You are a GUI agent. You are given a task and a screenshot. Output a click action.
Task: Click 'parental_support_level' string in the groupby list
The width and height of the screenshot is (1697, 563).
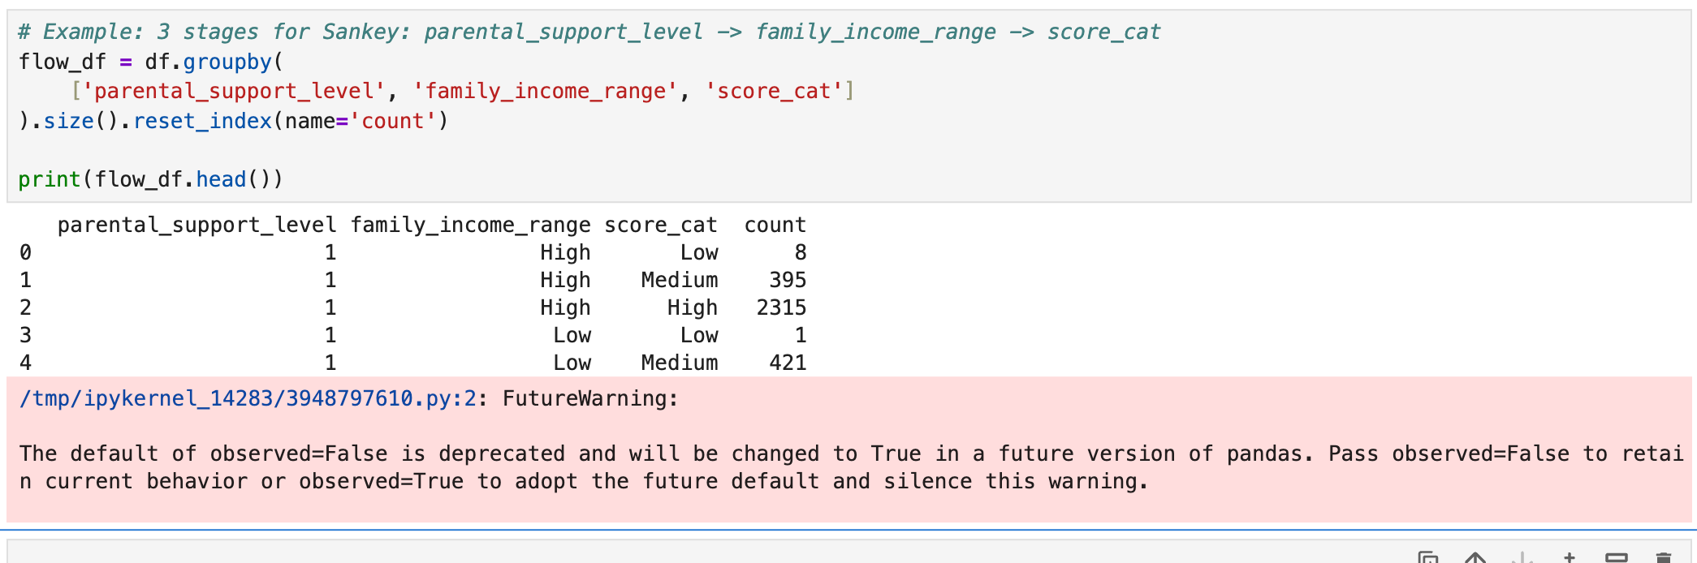(x=234, y=91)
